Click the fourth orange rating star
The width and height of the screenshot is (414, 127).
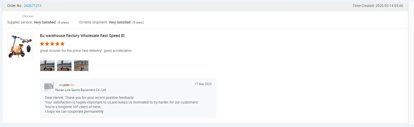point(57,44)
